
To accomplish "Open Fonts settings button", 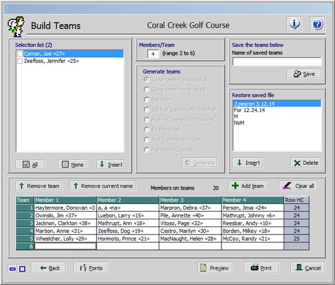I will coord(91,268).
